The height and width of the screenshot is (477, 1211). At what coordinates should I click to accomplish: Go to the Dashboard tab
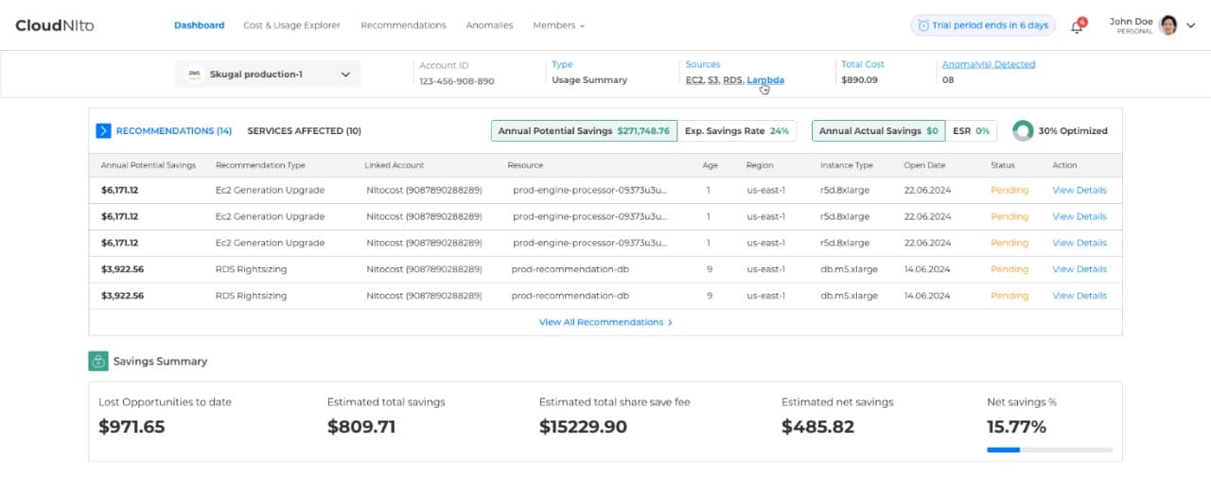(199, 26)
